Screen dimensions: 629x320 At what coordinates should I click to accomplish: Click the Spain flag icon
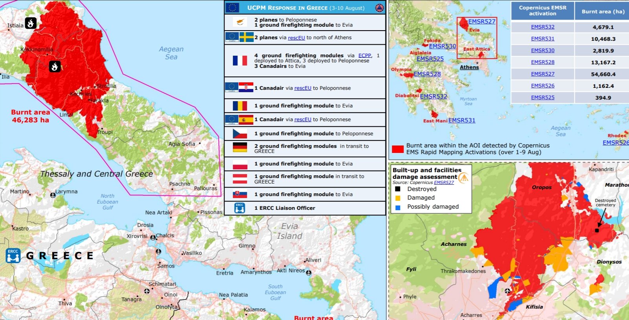[246, 119]
